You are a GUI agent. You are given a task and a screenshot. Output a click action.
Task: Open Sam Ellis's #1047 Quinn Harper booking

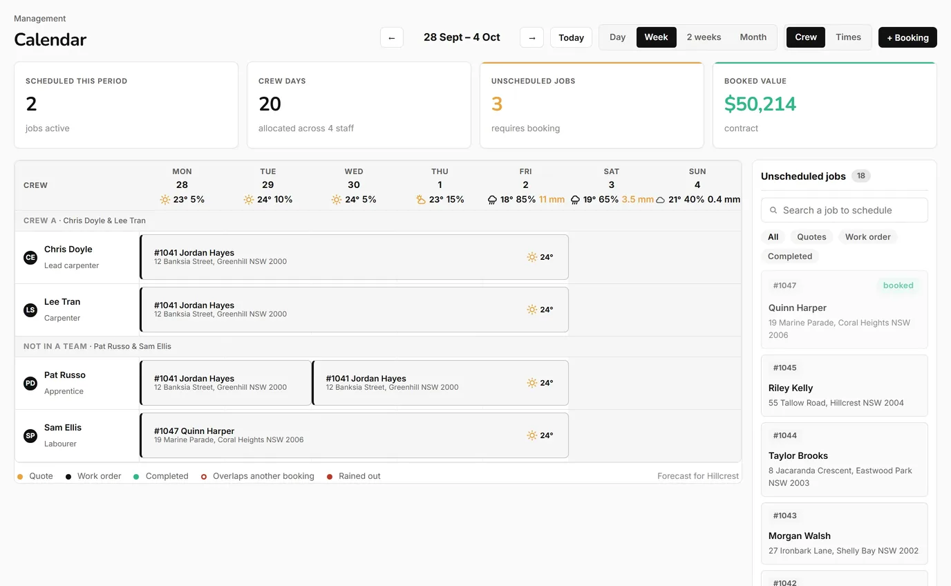coord(354,435)
